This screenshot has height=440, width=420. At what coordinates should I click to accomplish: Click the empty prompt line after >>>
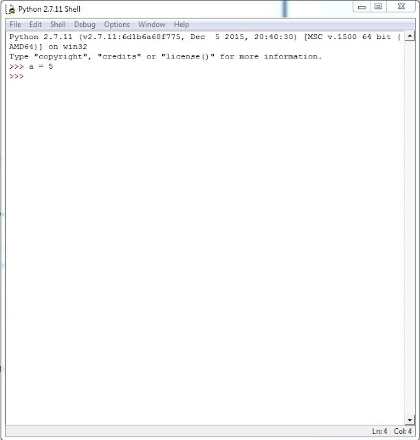(x=206, y=76)
